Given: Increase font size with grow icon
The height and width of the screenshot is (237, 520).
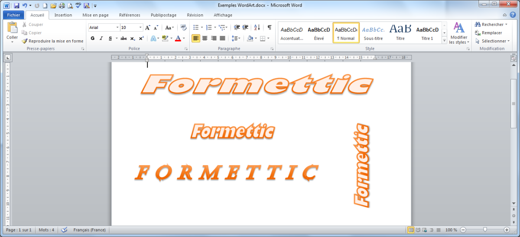Looking at the screenshot, I should click(x=148, y=27).
